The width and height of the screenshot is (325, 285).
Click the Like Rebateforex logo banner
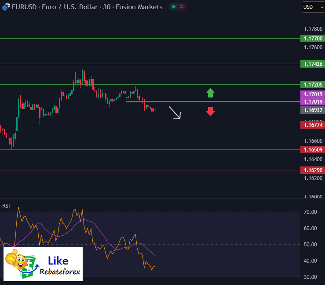[x=43, y=264]
